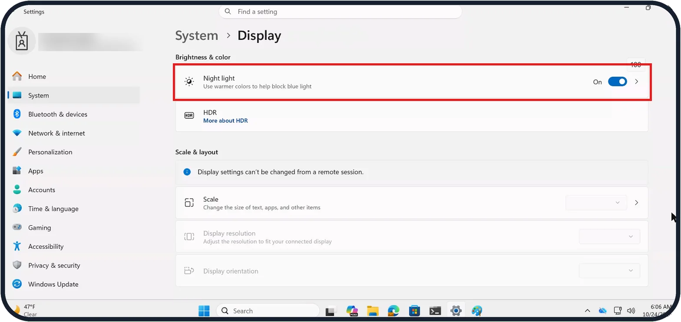Viewport: 681px width, 322px height.
Task: Go to Home in the sidebar
Action: pos(74,76)
